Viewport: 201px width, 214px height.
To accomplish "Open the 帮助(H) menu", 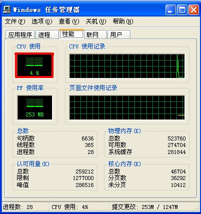I will [x=123, y=21].
